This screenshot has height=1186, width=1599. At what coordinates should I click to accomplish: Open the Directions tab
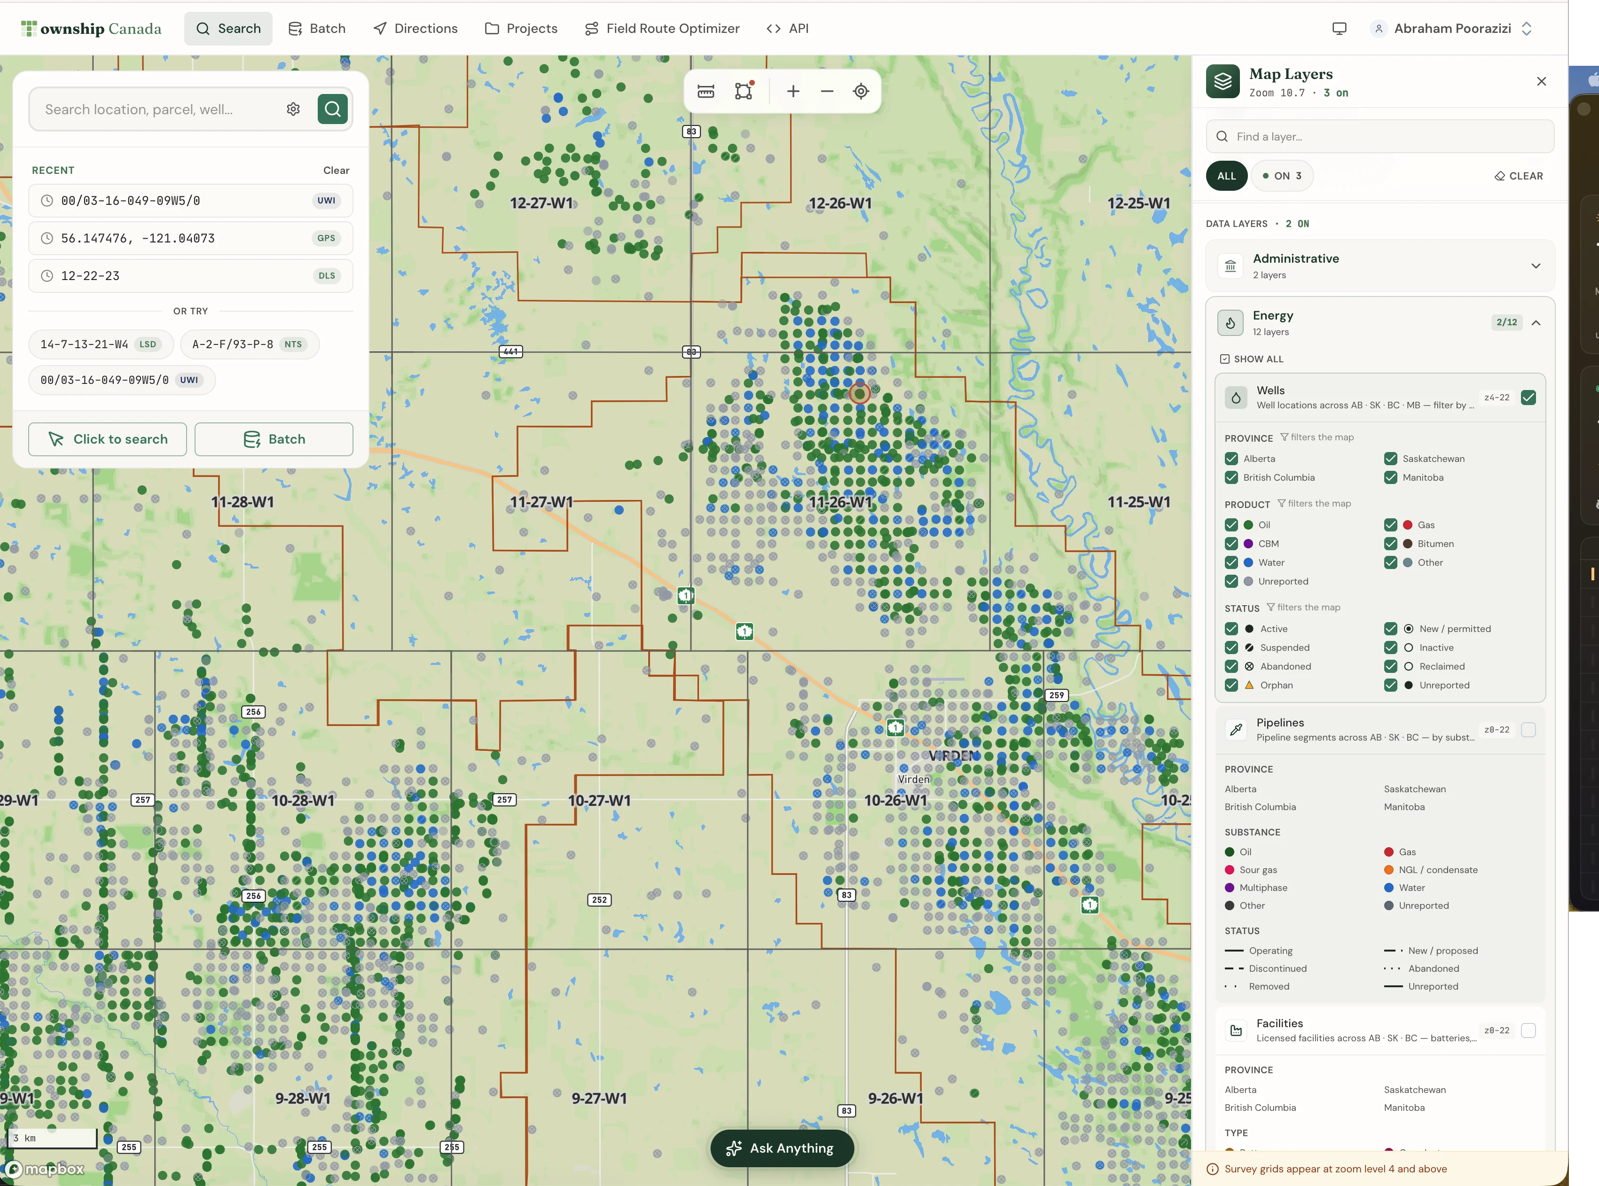[x=415, y=29]
